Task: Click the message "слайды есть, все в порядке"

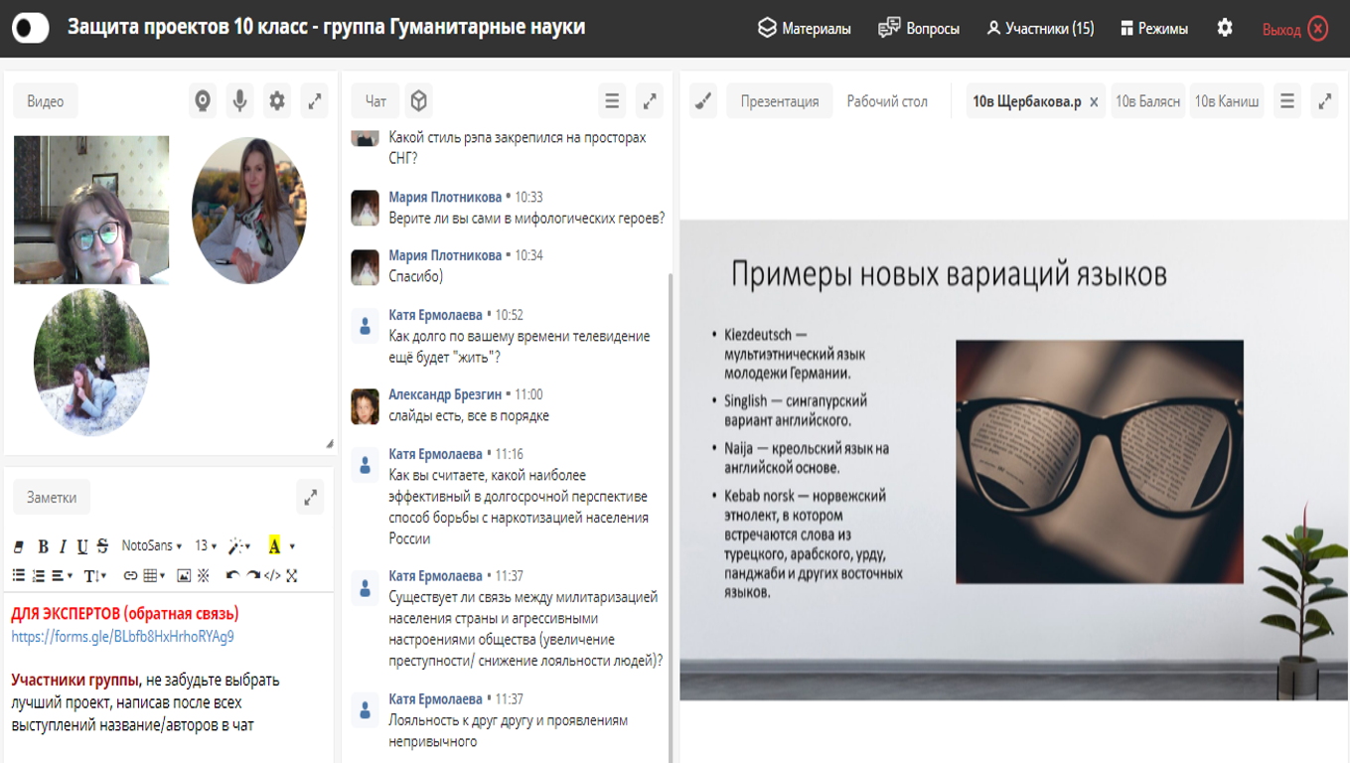Action: tap(469, 416)
